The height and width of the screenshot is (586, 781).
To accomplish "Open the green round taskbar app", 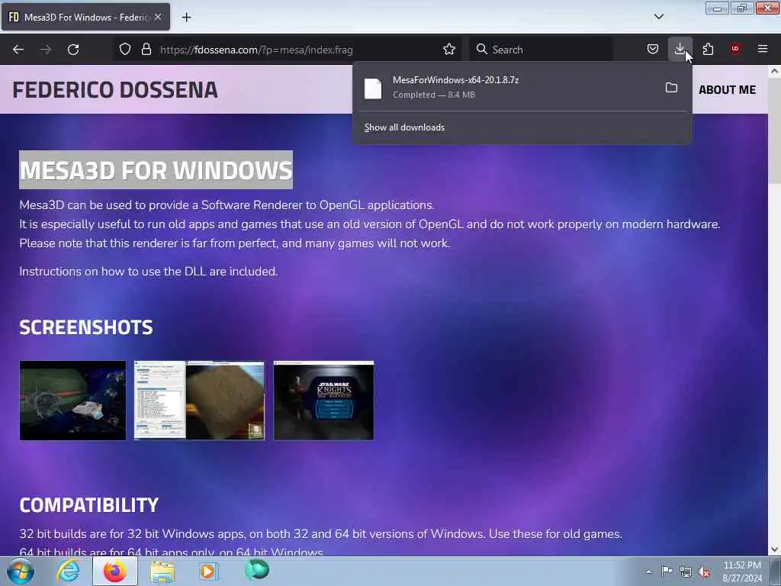I will coord(257,570).
